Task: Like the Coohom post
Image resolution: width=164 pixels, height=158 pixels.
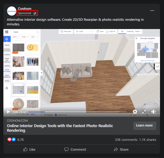Action: point(29,149)
